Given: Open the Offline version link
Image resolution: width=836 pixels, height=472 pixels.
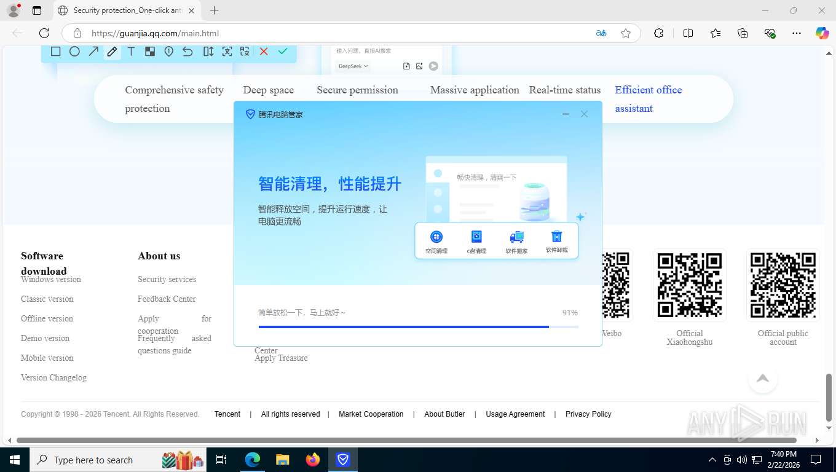Looking at the screenshot, I should click(x=47, y=318).
